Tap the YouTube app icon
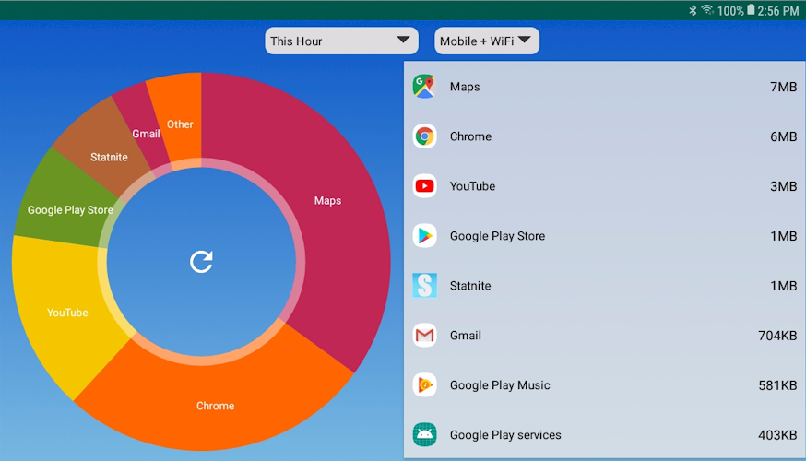806x461 pixels. (x=424, y=186)
